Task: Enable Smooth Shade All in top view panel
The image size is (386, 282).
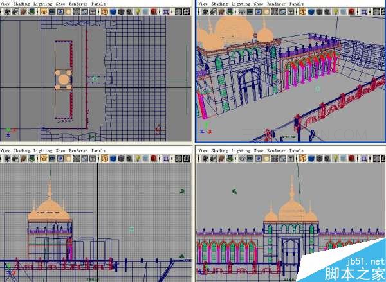Action: (113, 12)
